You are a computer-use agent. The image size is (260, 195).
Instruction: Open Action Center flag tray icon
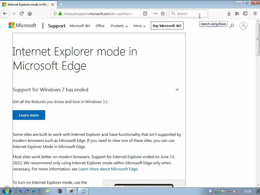[223, 191]
